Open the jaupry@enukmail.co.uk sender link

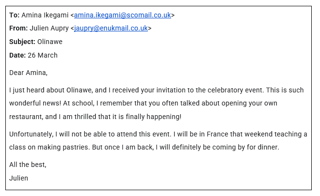pos(111,28)
